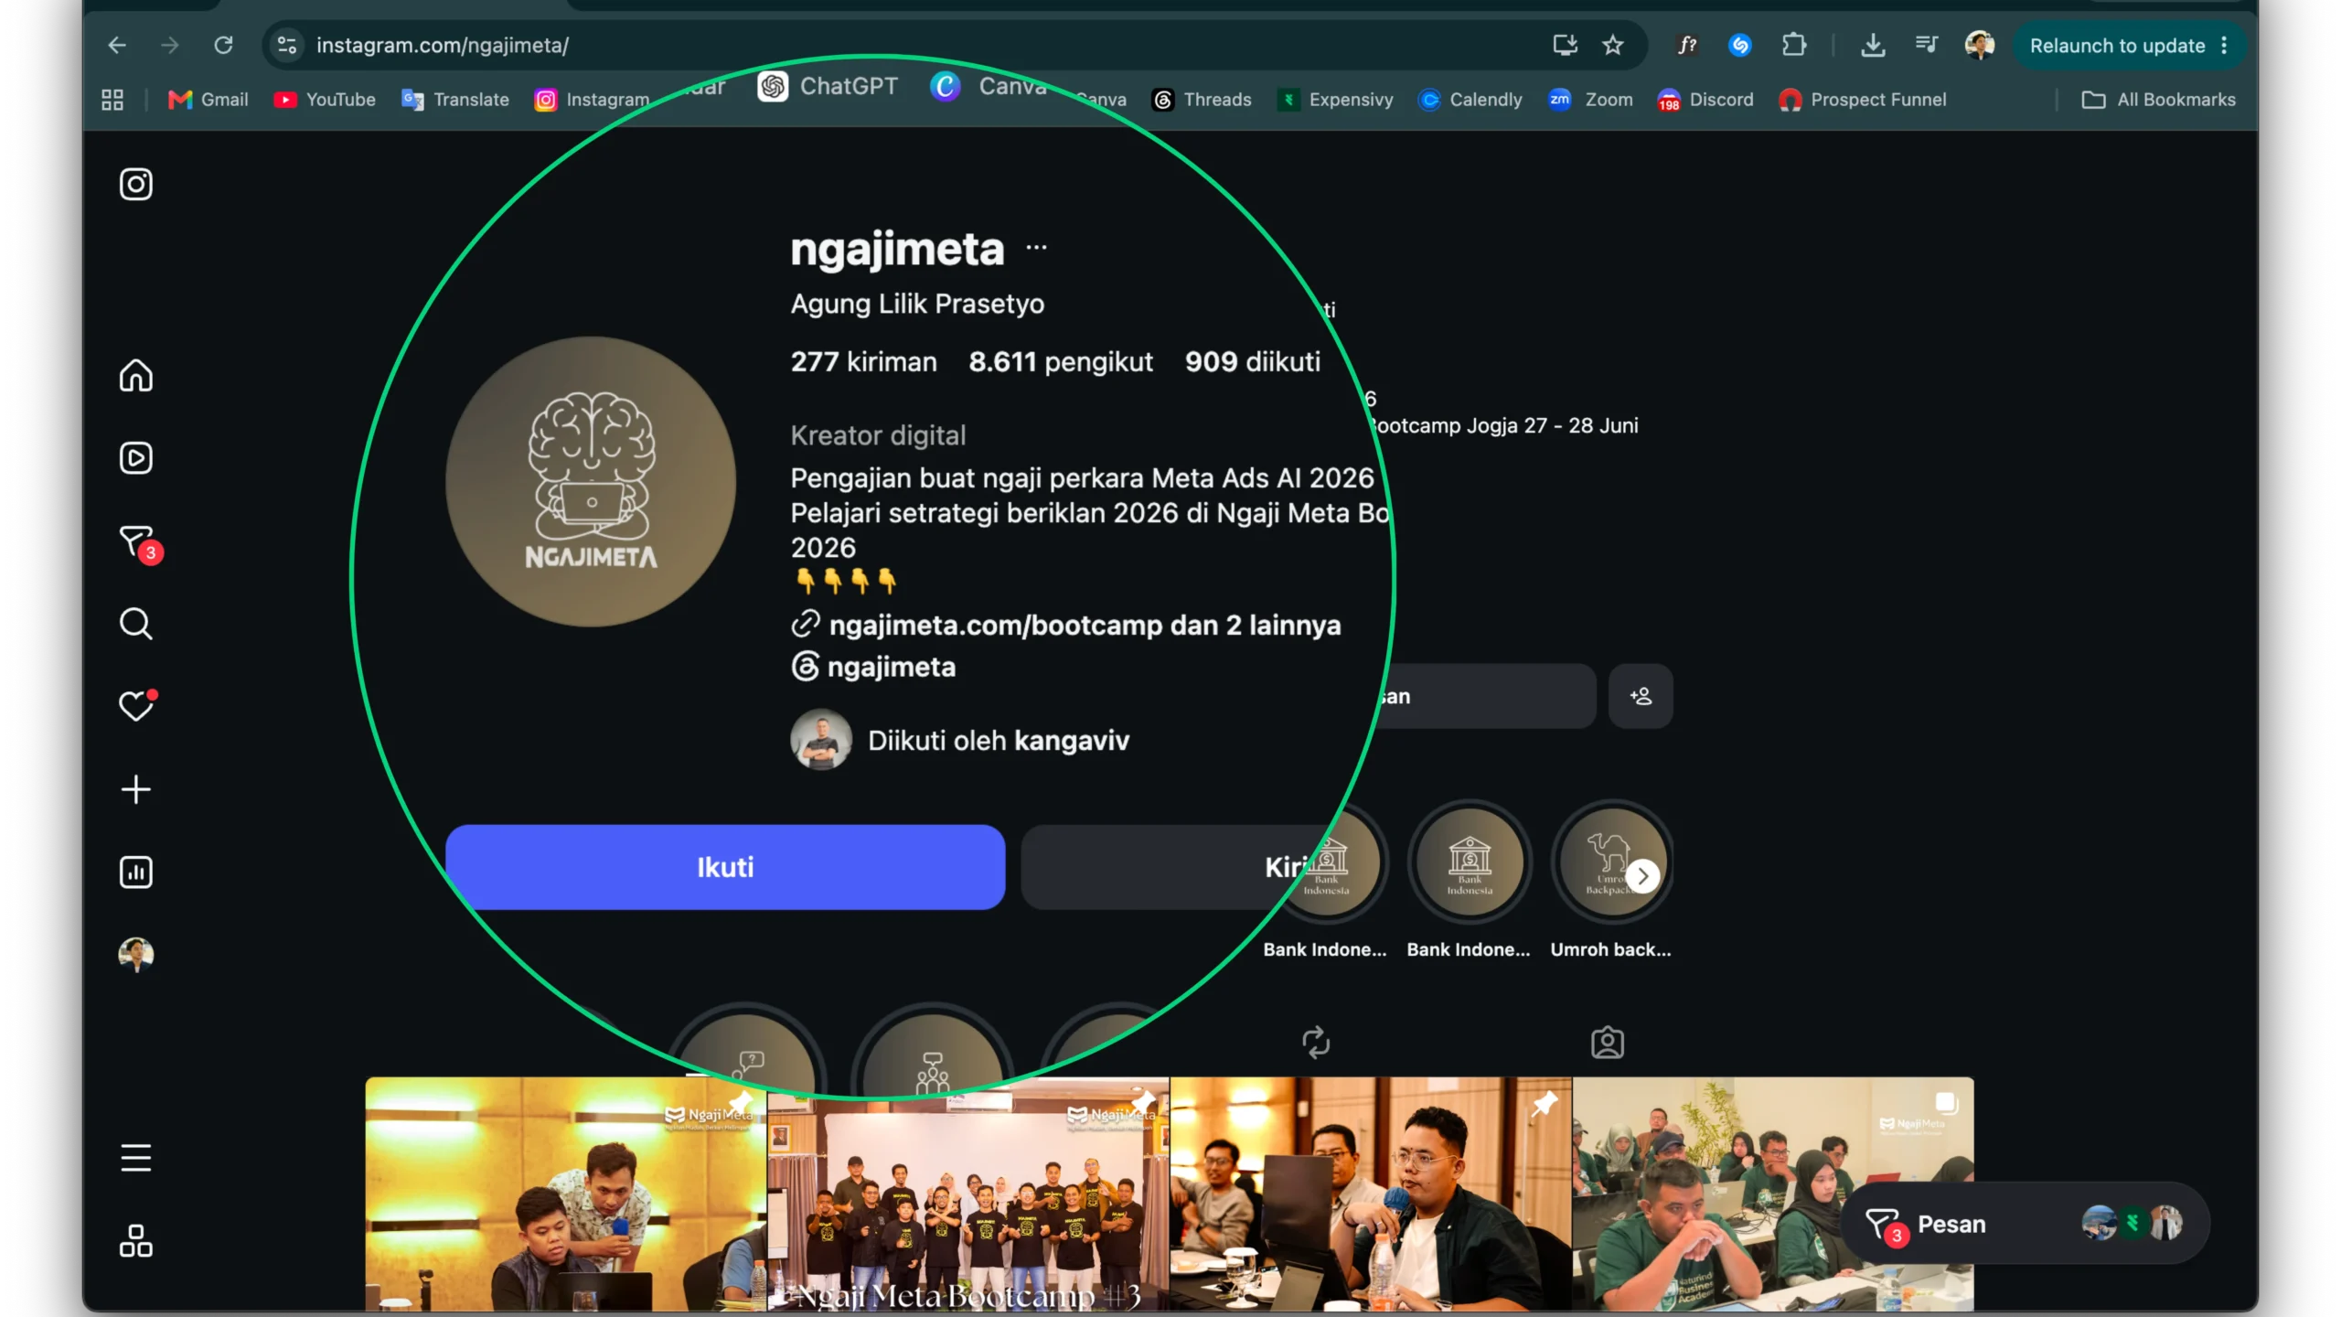The image size is (2341, 1317).
Task: Open Reels from the sidebar
Action: pos(136,458)
